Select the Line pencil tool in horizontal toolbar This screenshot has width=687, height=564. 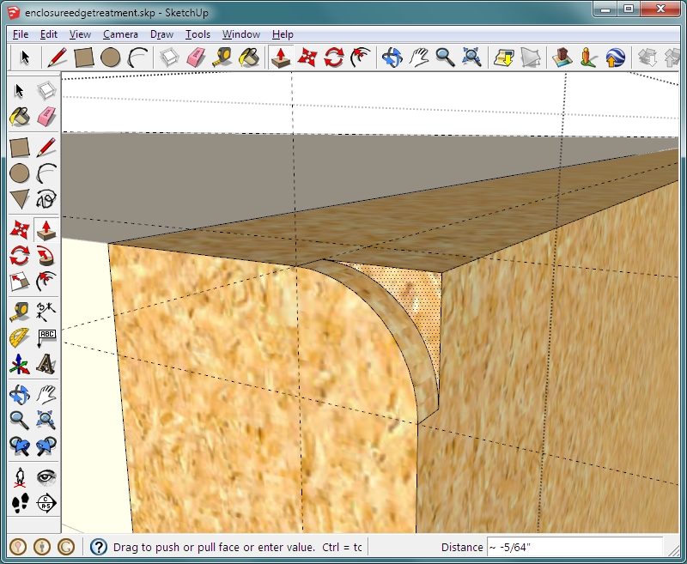[57, 58]
